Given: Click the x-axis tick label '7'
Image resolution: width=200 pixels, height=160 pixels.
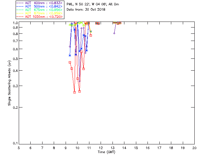Looking at the screenshot, I should (42, 148).
